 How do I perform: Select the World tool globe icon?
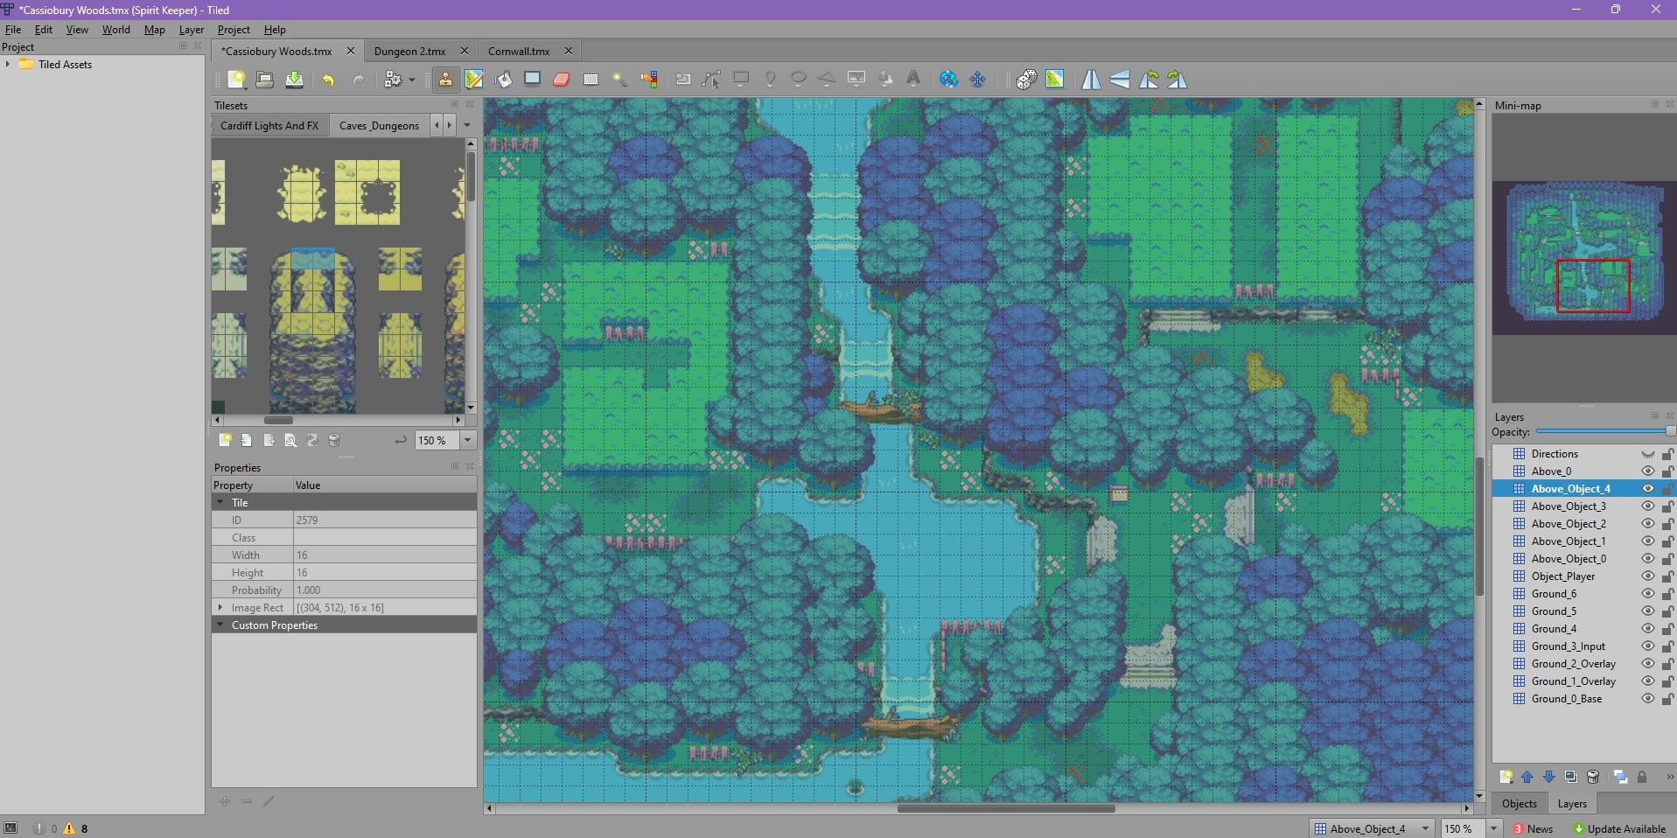pos(948,80)
